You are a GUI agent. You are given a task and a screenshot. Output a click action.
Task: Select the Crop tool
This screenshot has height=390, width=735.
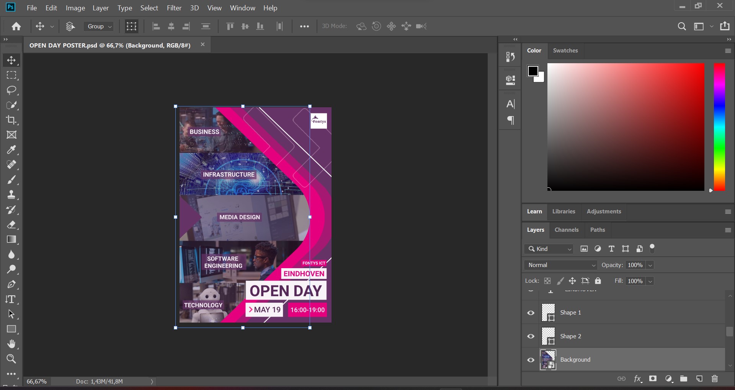click(11, 120)
